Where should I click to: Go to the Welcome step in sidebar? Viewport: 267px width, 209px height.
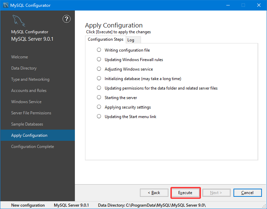coord(19,57)
